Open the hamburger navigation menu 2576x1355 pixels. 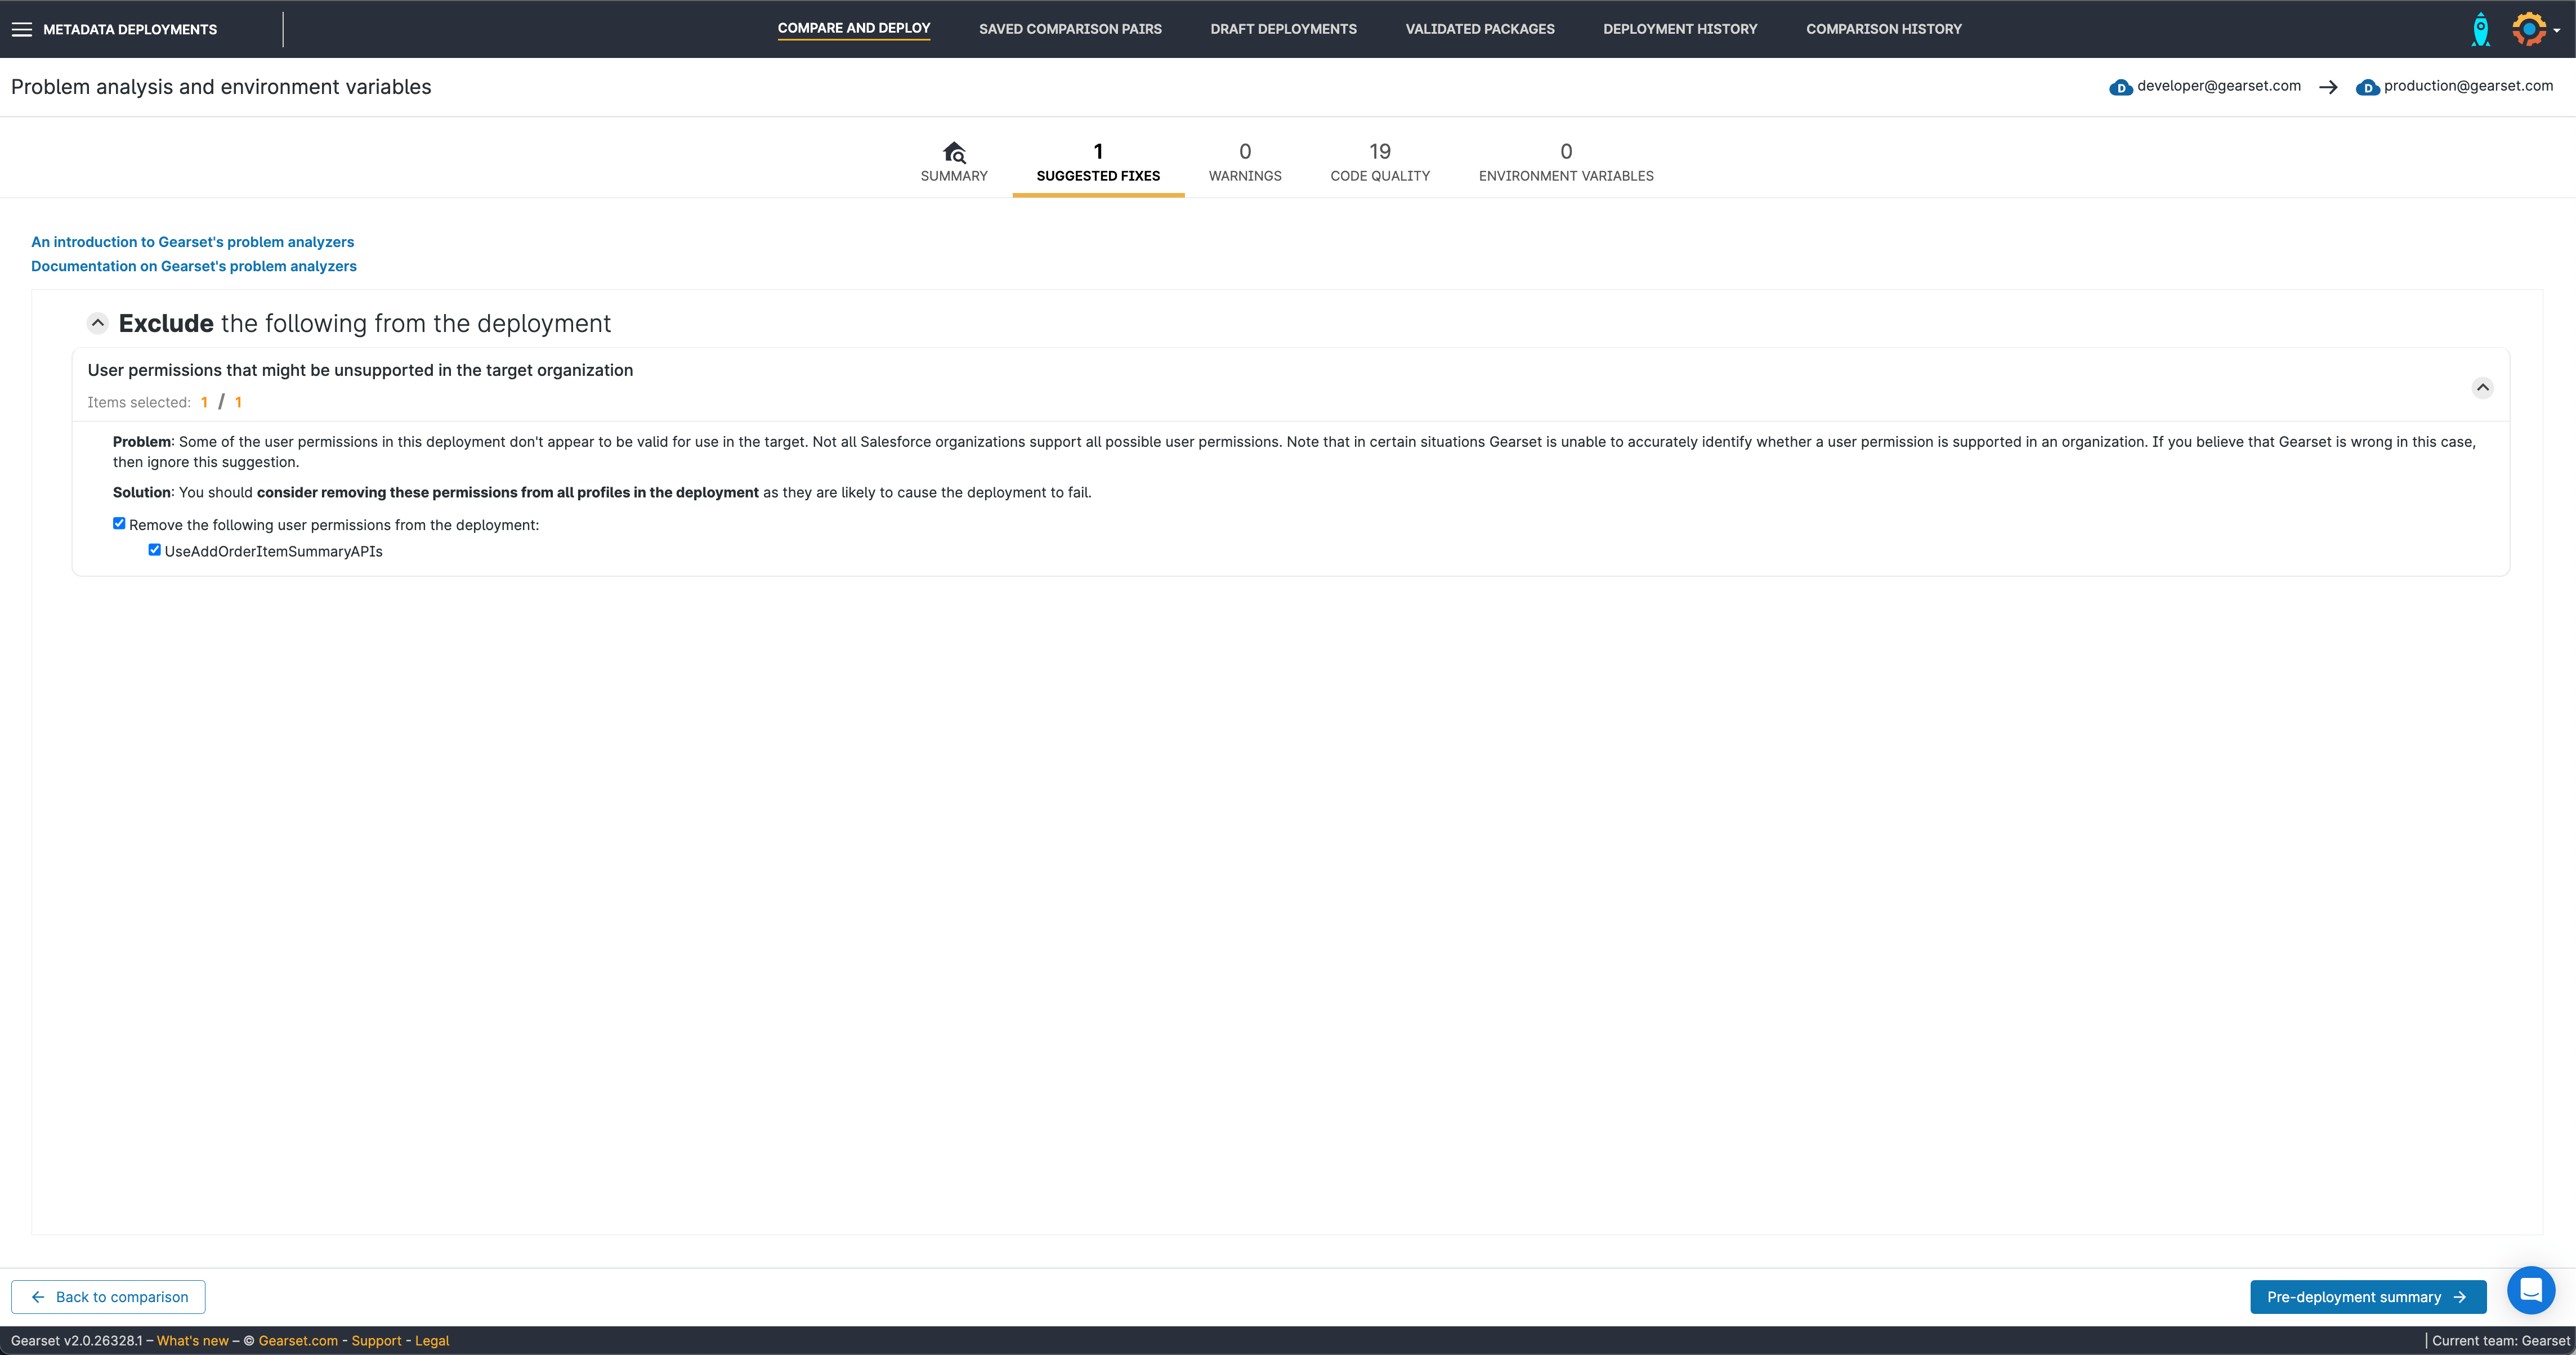coord(21,29)
